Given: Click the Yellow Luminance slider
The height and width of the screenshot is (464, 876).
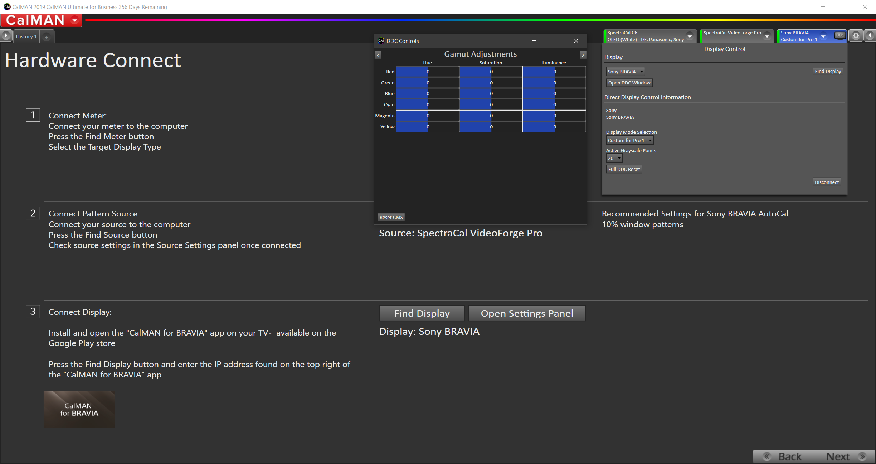Looking at the screenshot, I should pyautogui.click(x=554, y=127).
